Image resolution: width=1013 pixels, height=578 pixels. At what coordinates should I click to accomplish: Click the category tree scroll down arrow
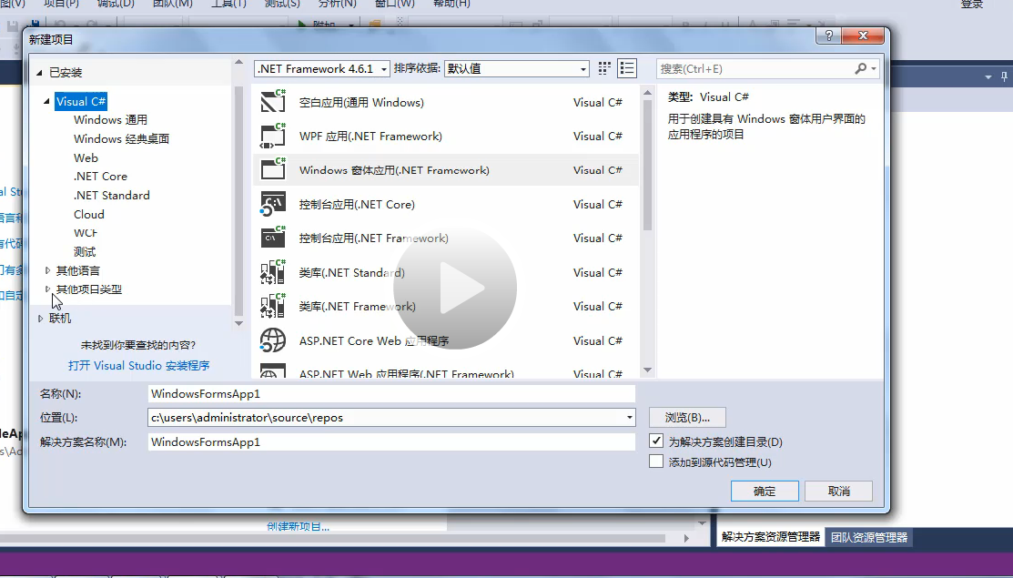coord(238,323)
